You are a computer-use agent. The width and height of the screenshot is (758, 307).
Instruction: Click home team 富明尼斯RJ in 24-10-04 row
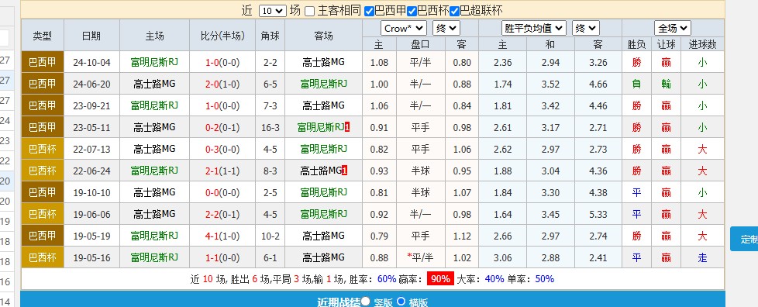(154, 62)
